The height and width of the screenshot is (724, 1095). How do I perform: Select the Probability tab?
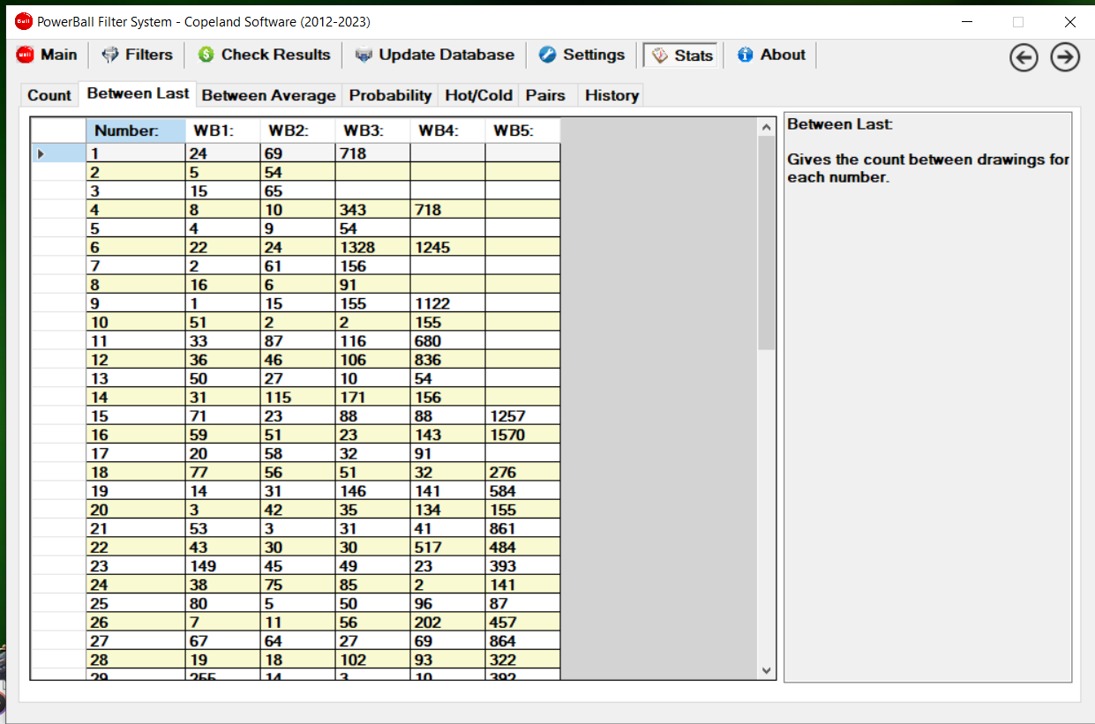pyautogui.click(x=390, y=95)
